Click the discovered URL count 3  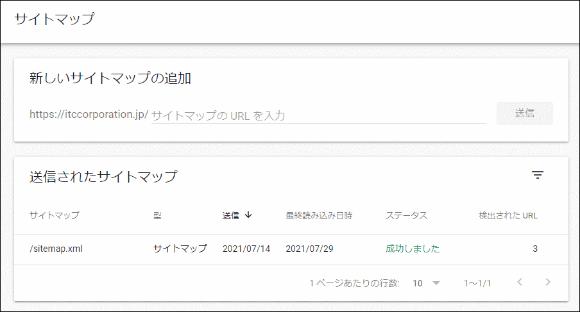point(535,249)
